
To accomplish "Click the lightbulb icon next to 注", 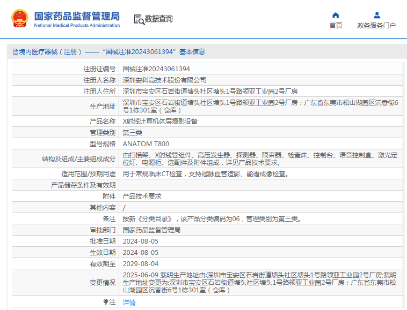I will 106,302.
